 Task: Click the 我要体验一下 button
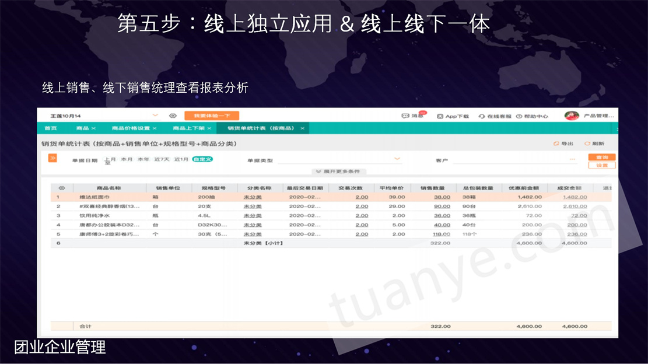pyautogui.click(x=212, y=116)
